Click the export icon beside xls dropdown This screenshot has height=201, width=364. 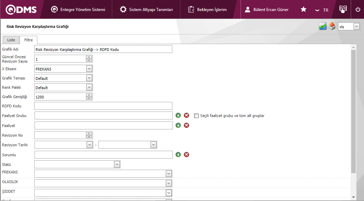332,27
